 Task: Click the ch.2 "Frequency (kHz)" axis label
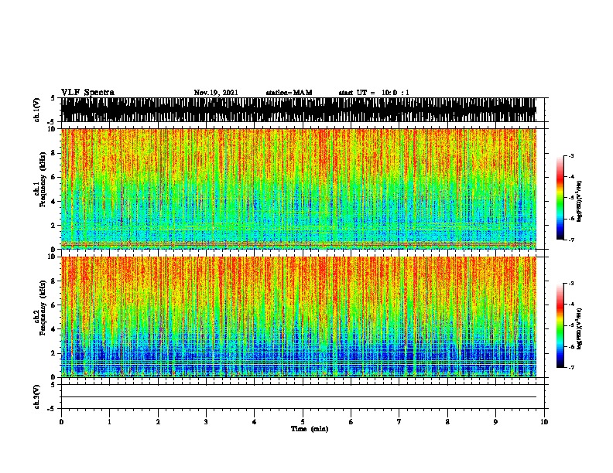coord(43,308)
